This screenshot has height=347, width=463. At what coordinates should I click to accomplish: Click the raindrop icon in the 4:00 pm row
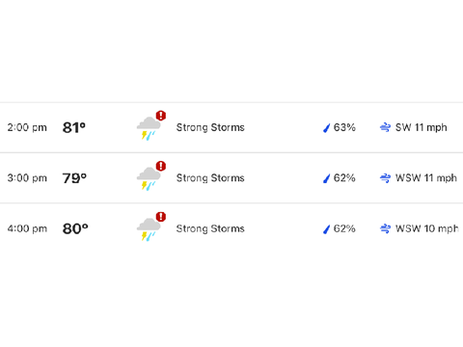pos(326,229)
